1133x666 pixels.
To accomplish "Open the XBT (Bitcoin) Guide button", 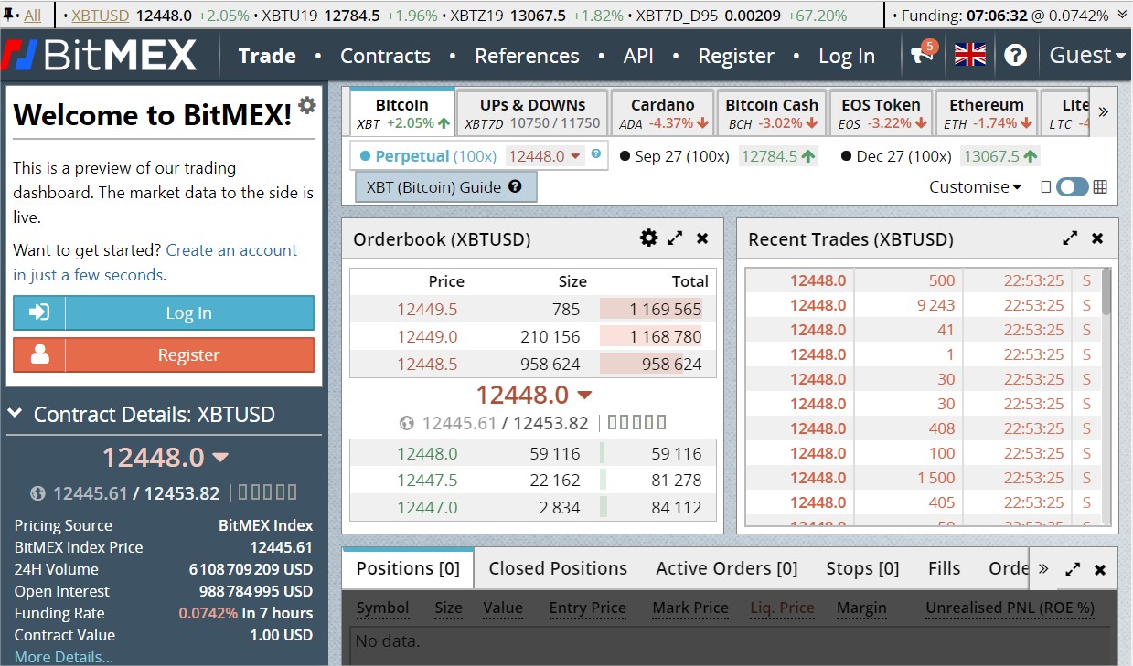I will tap(445, 187).
